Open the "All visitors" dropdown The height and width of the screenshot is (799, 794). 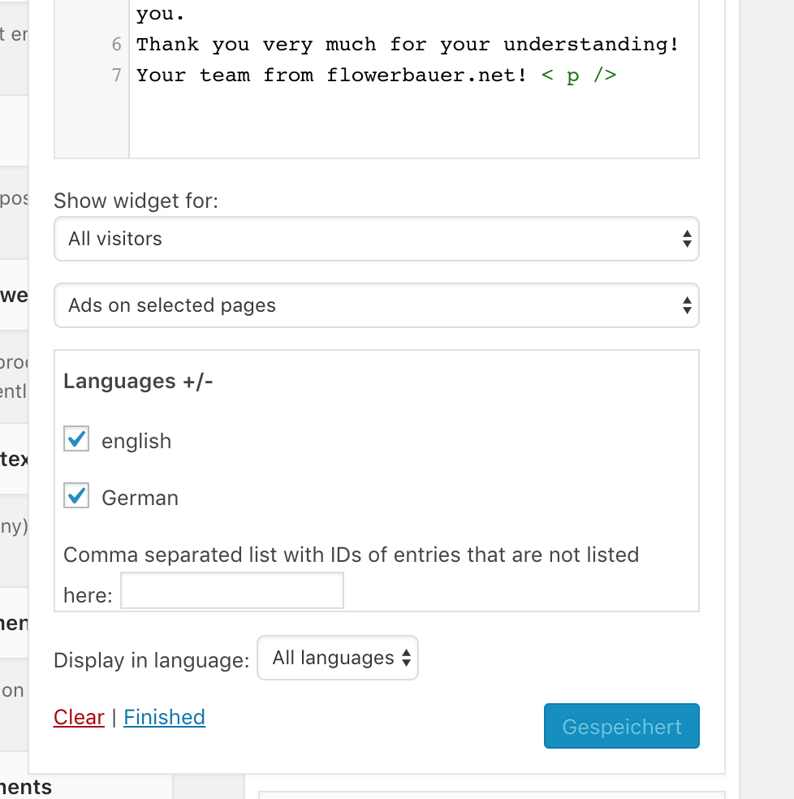376,239
